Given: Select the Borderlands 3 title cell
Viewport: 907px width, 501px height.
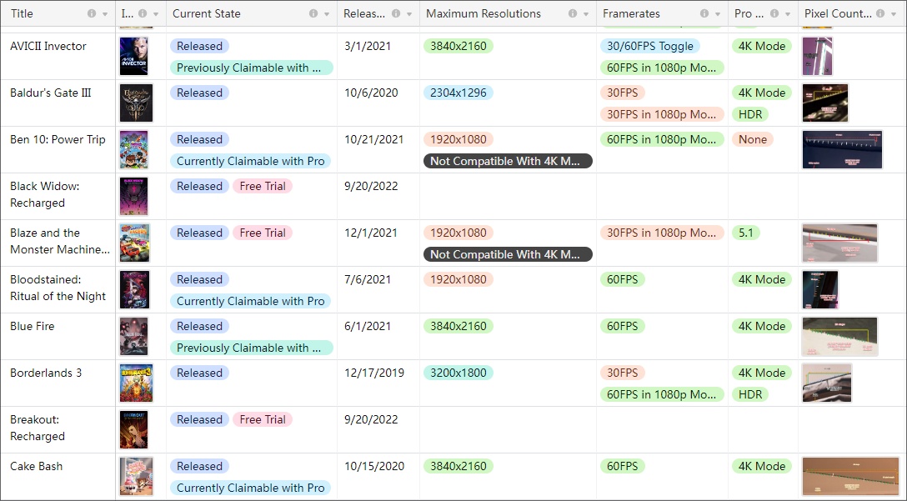Looking at the screenshot, I should point(58,383).
